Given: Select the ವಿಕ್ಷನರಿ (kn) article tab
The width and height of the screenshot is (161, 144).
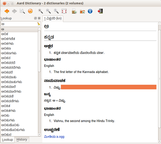Looking at the screenshot, I should pyautogui.click(x=53, y=19).
